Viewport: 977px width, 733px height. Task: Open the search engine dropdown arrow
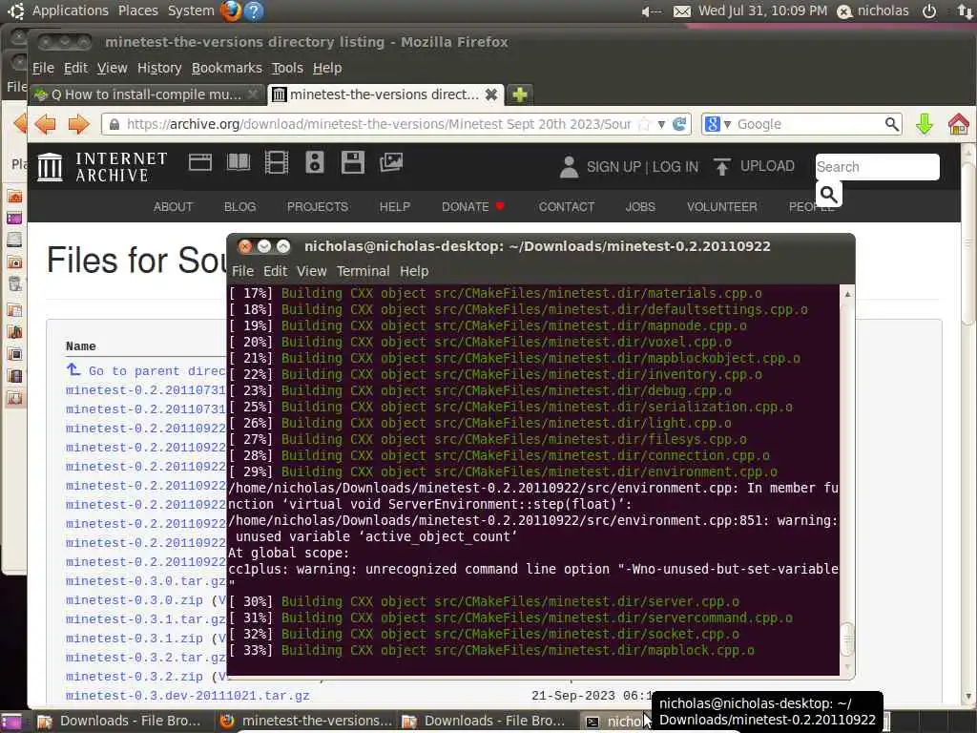pos(726,124)
